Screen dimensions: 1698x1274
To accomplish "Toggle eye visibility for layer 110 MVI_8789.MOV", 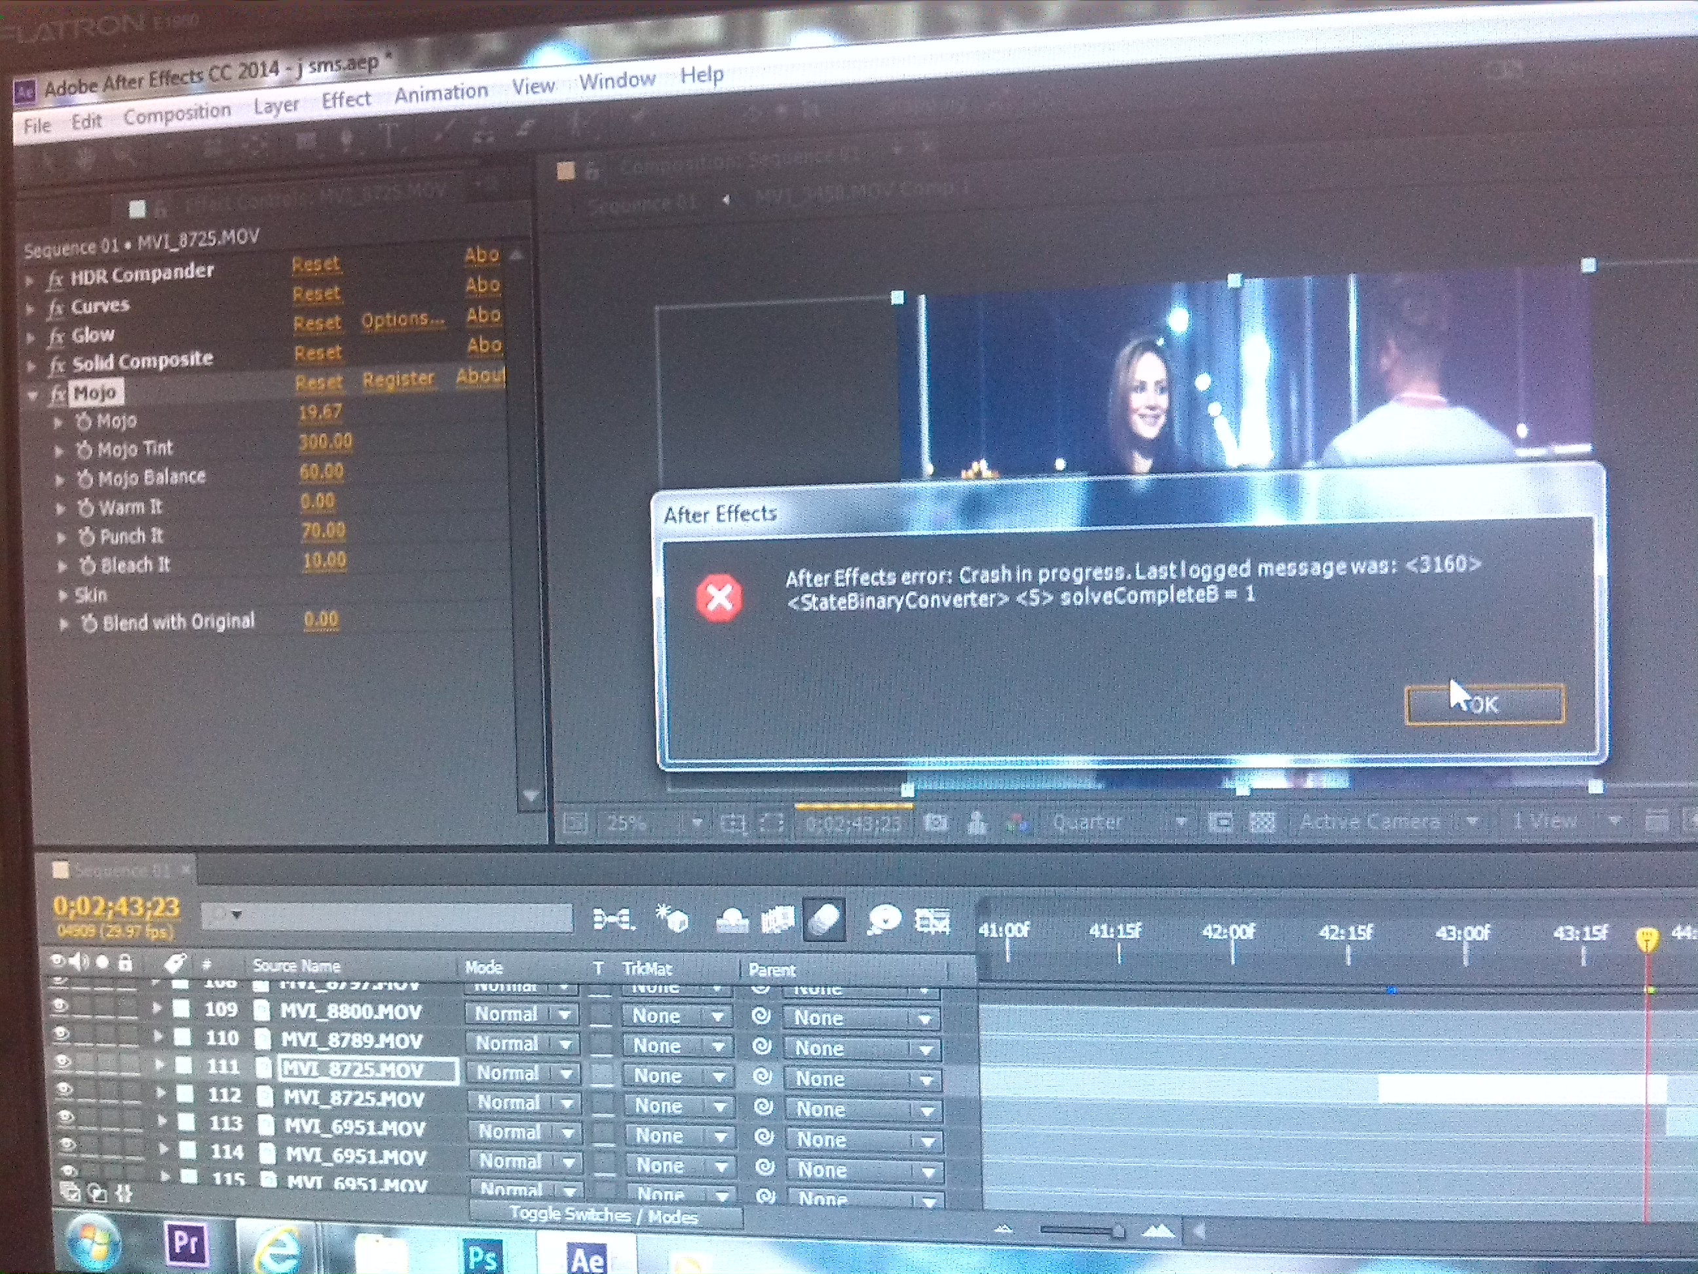I will tap(62, 1034).
